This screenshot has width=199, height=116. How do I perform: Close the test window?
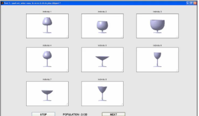pos(195,3)
